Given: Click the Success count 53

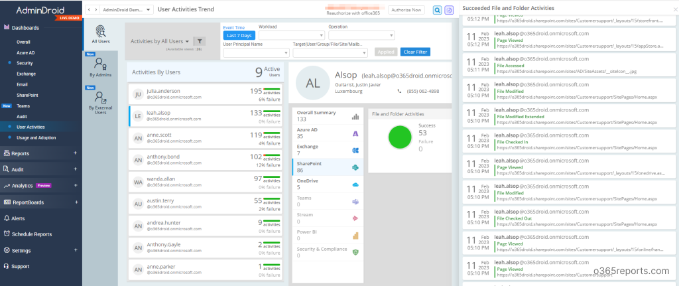Looking at the screenshot, I should tap(422, 133).
